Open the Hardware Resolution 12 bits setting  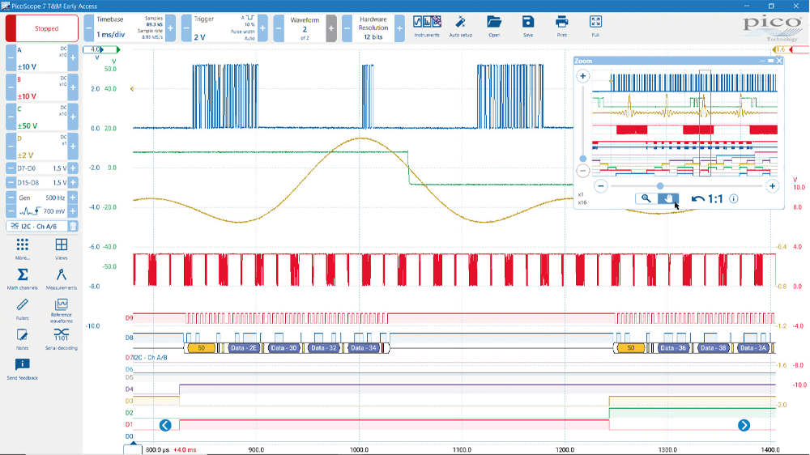(373, 28)
